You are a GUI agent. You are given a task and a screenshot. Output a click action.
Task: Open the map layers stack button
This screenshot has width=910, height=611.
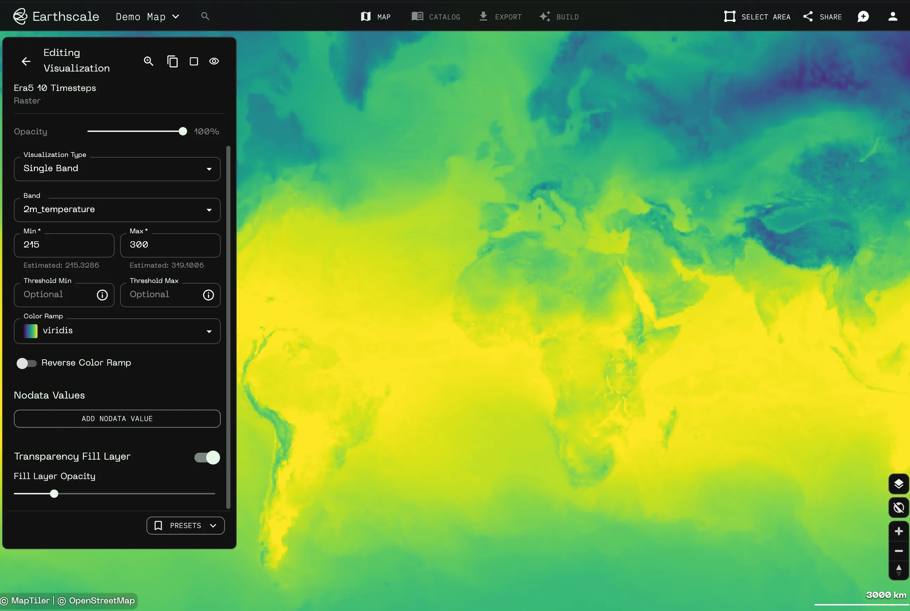[899, 484]
